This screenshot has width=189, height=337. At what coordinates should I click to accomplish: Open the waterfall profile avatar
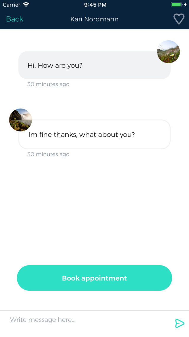(20, 120)
